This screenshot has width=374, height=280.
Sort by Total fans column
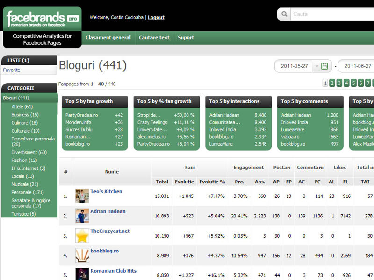162,182
